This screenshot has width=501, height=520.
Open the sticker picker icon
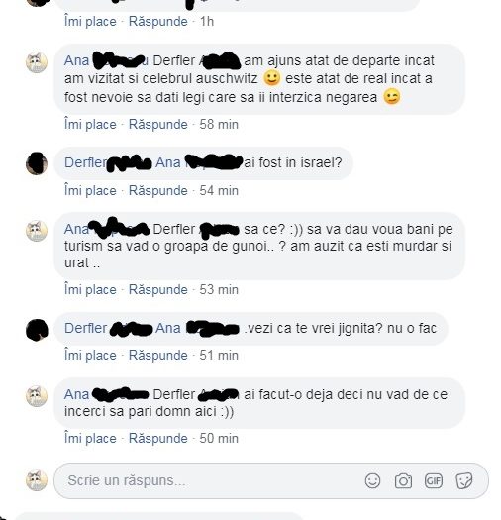click(464, 480)
